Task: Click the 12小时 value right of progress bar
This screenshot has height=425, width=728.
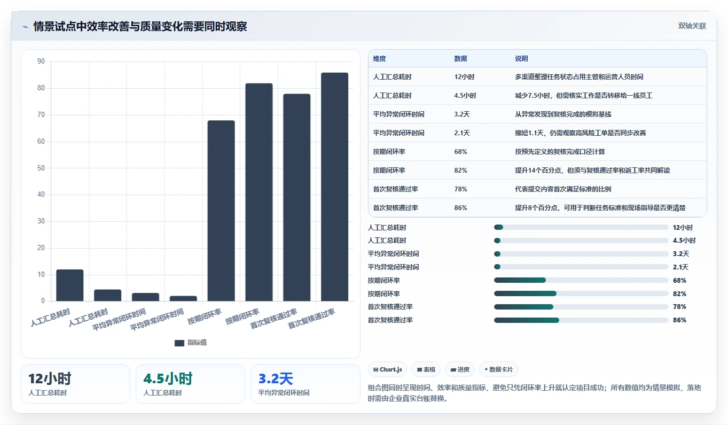Action: (683, 227)
